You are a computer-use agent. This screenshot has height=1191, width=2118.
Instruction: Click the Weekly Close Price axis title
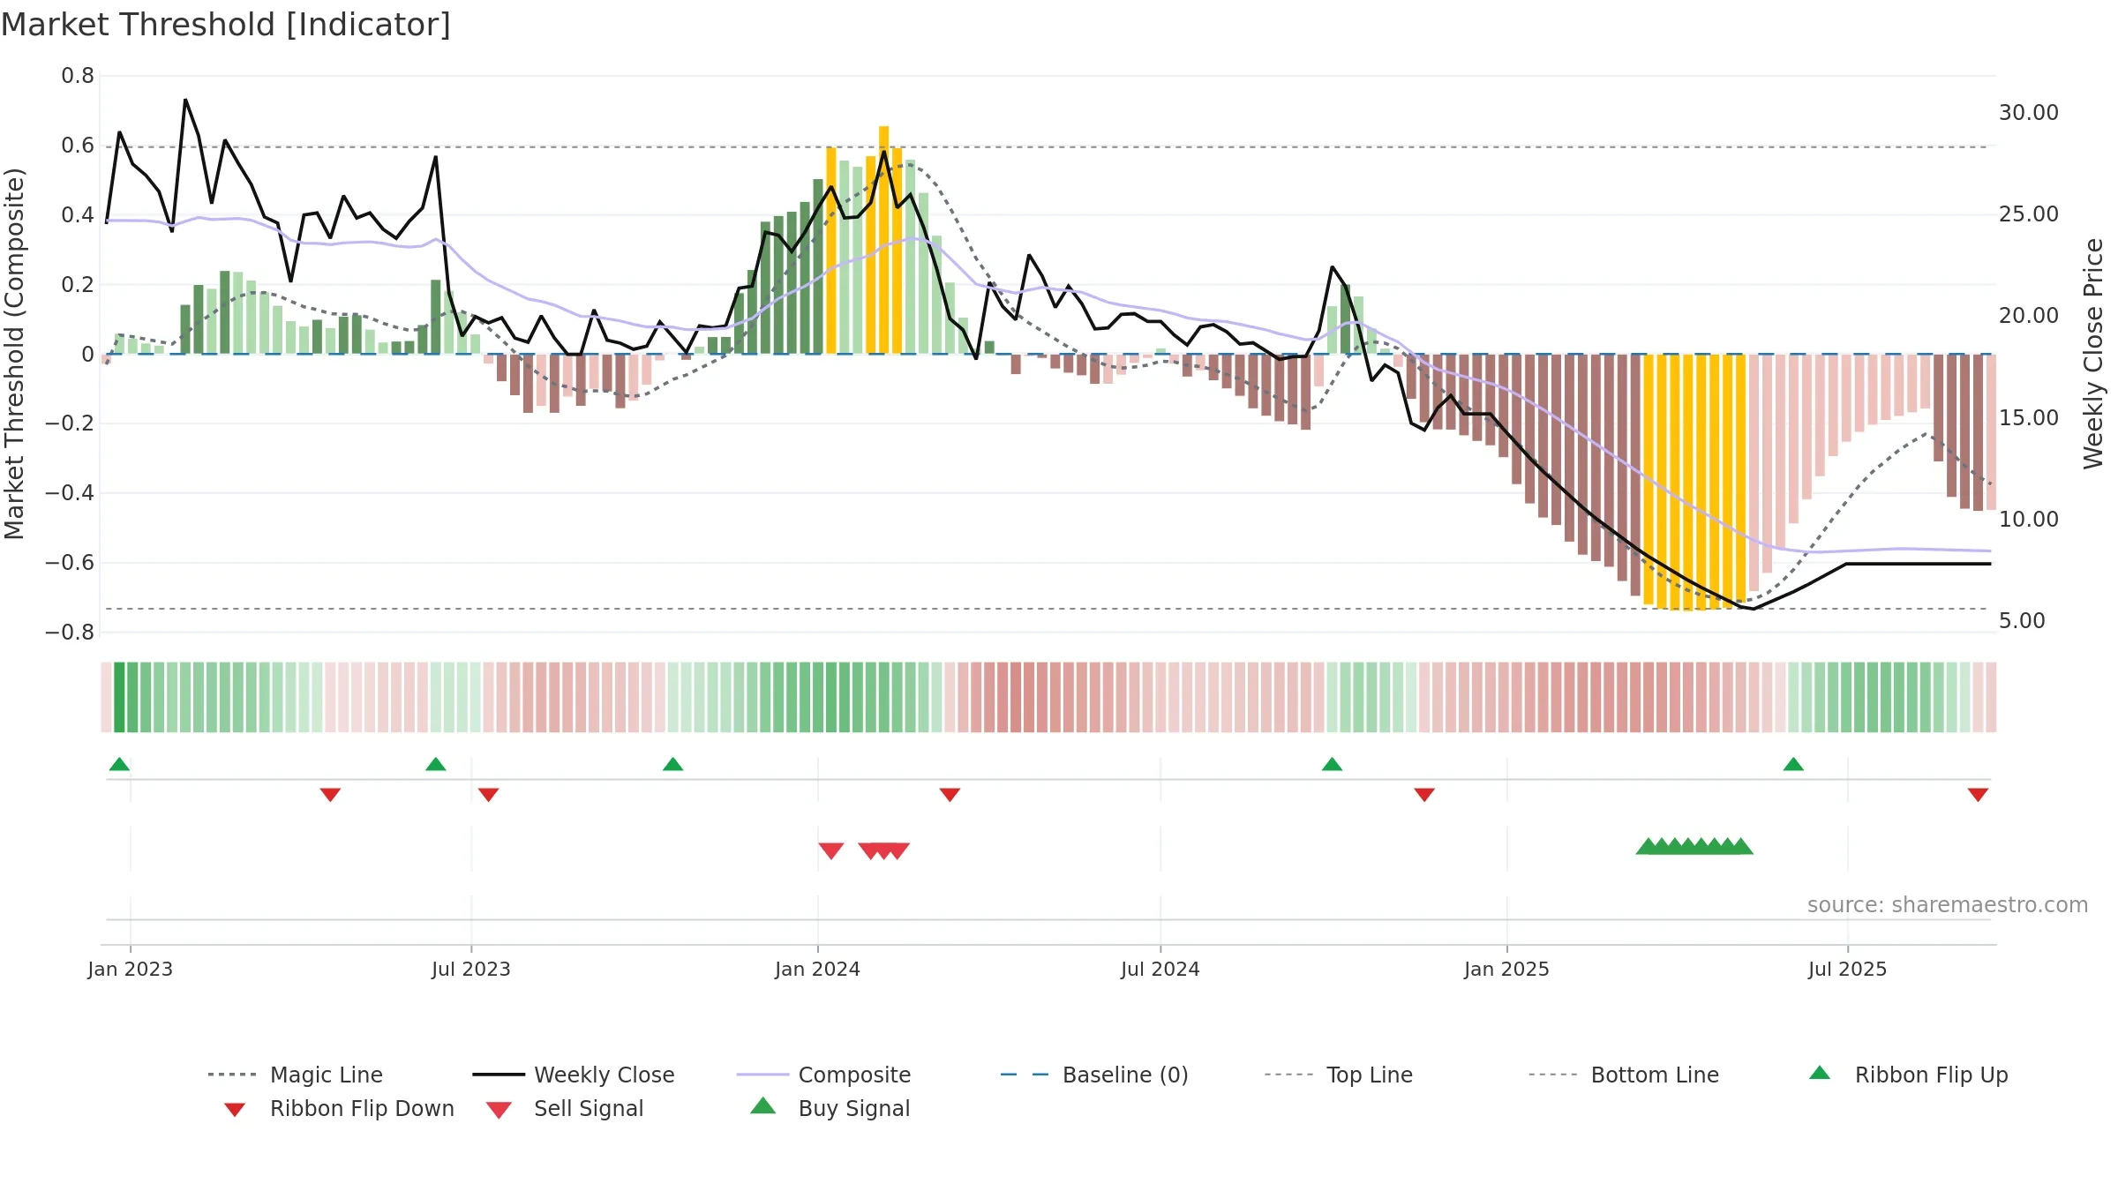click(x=2093, y=353)
